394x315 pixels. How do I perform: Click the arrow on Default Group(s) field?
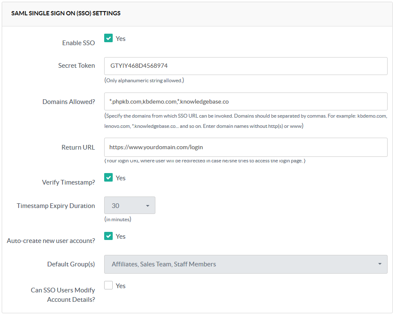[x=379, y=264]
